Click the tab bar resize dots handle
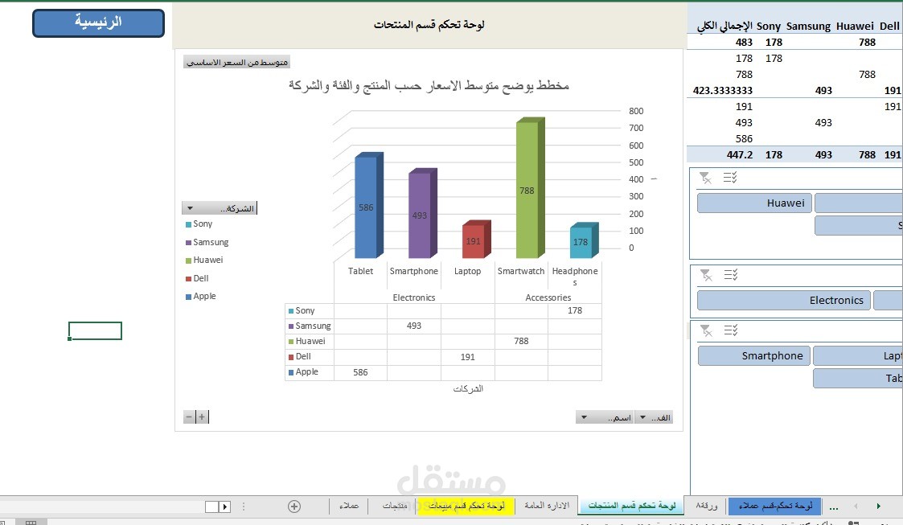This screenshot has width=903, height=525. click(244, 507)
